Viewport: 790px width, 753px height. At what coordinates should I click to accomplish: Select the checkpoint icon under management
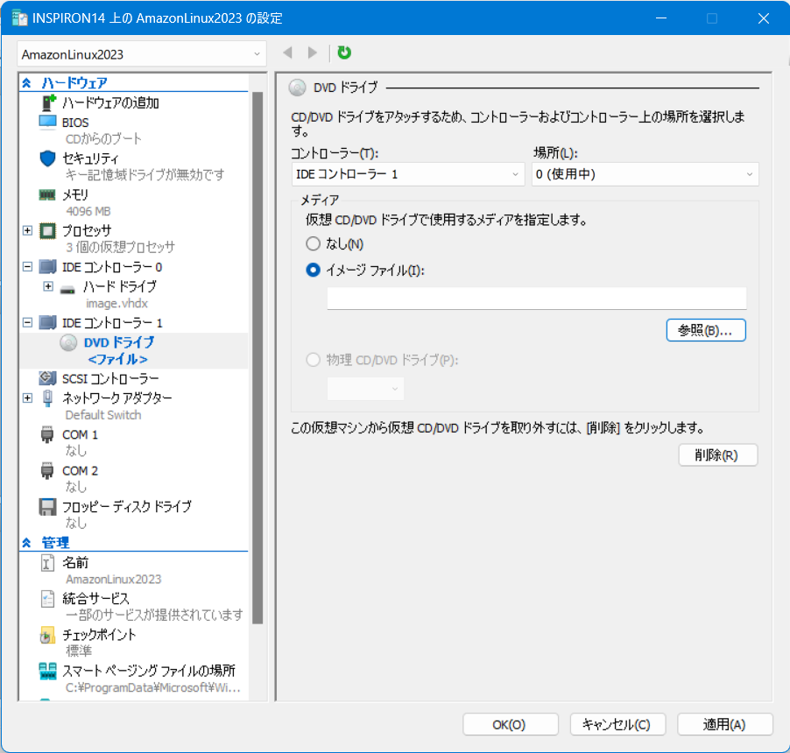pyautogui.click(x=48, y=635)
